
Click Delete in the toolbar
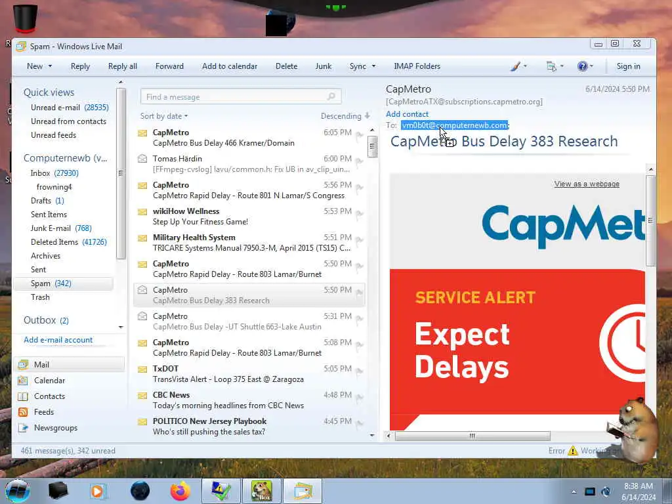pyautogui.click(x=286, y=66)
